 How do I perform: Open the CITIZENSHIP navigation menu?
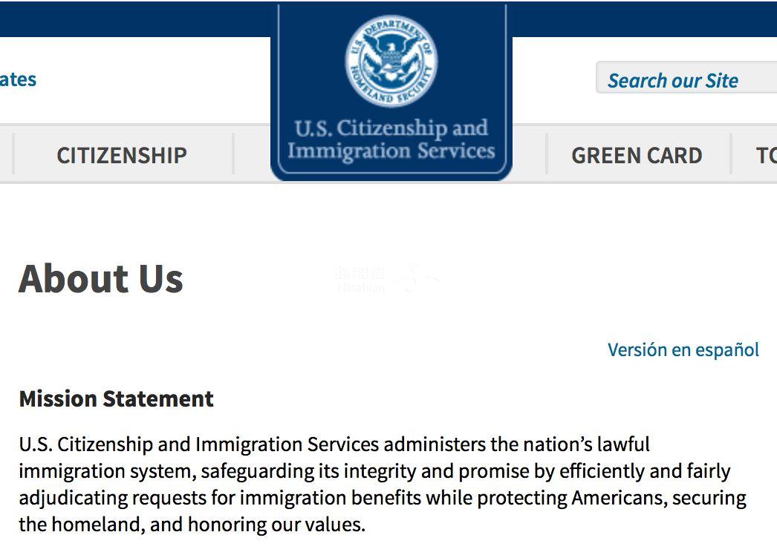tap(122, 155)
